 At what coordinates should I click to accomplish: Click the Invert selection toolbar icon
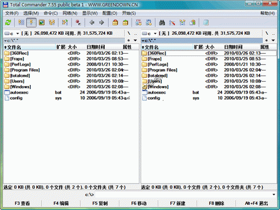click(x=65, y=22)
